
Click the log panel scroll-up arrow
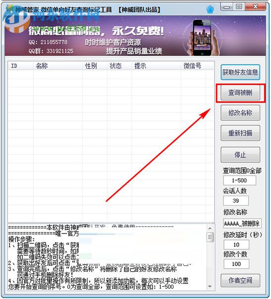tap(210, 228)
